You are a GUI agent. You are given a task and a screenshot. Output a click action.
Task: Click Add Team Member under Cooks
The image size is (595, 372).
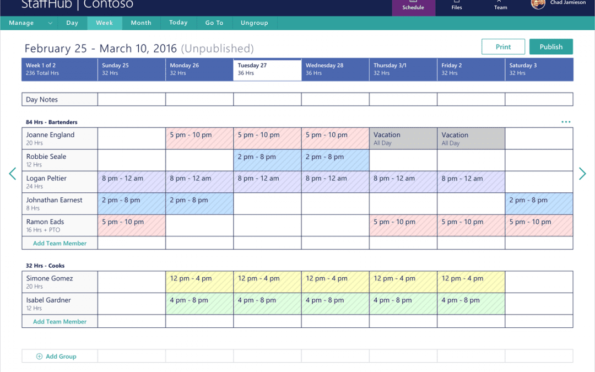point(59,321)
